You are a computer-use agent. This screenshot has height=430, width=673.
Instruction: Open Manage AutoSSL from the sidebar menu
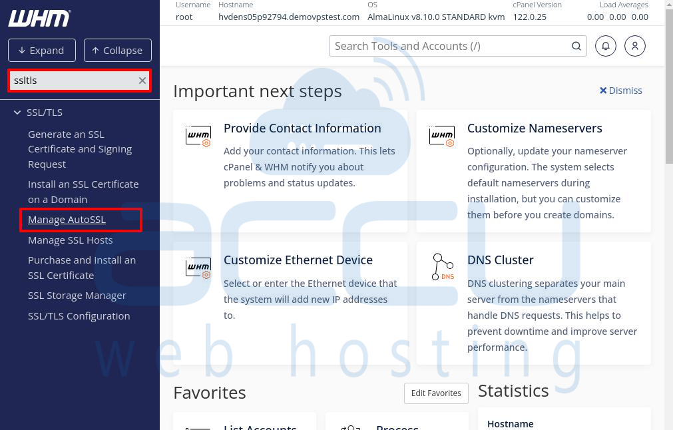pyautogui.click(x=67, y=219)
